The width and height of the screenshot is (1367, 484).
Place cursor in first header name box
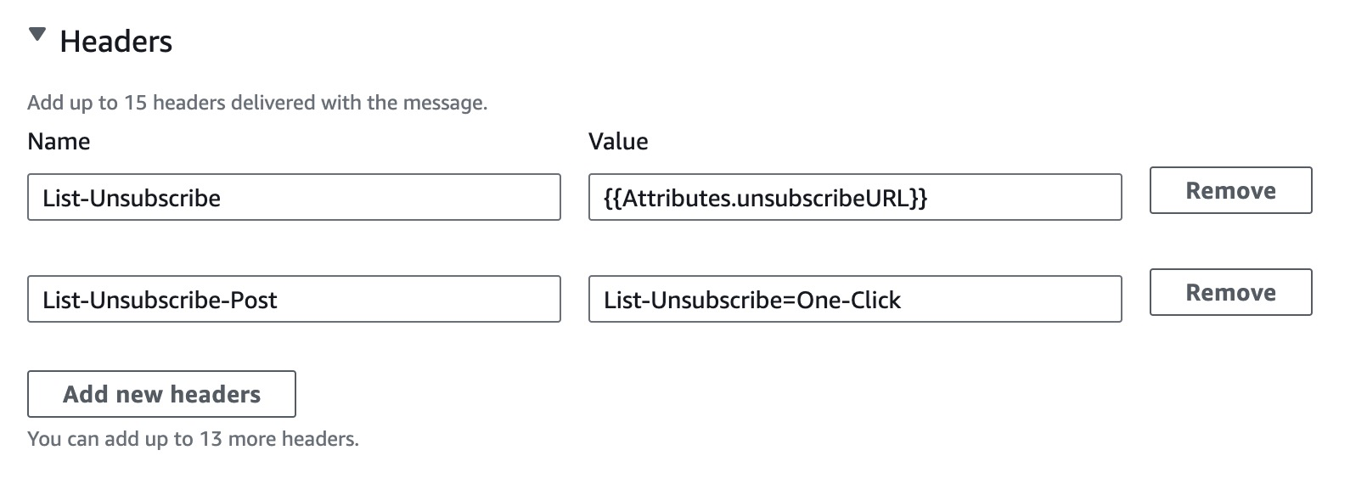pos(294,198)
